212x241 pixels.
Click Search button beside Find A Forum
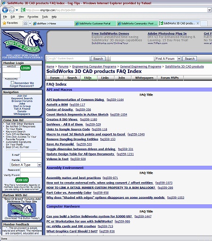(190, 58)
